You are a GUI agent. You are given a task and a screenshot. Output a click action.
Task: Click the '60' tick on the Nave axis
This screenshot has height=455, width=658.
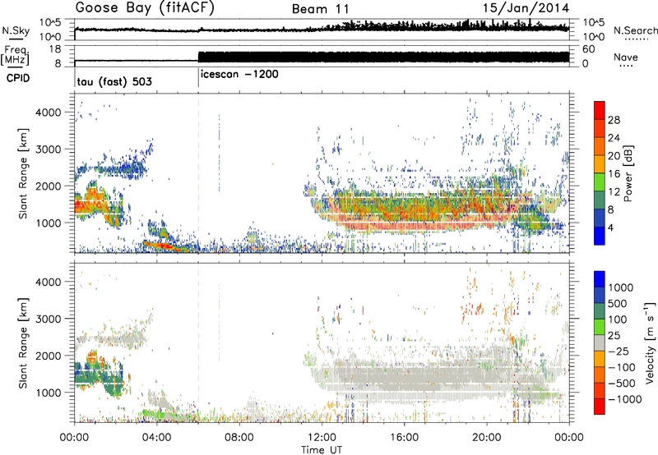click(x=589, y=49)
